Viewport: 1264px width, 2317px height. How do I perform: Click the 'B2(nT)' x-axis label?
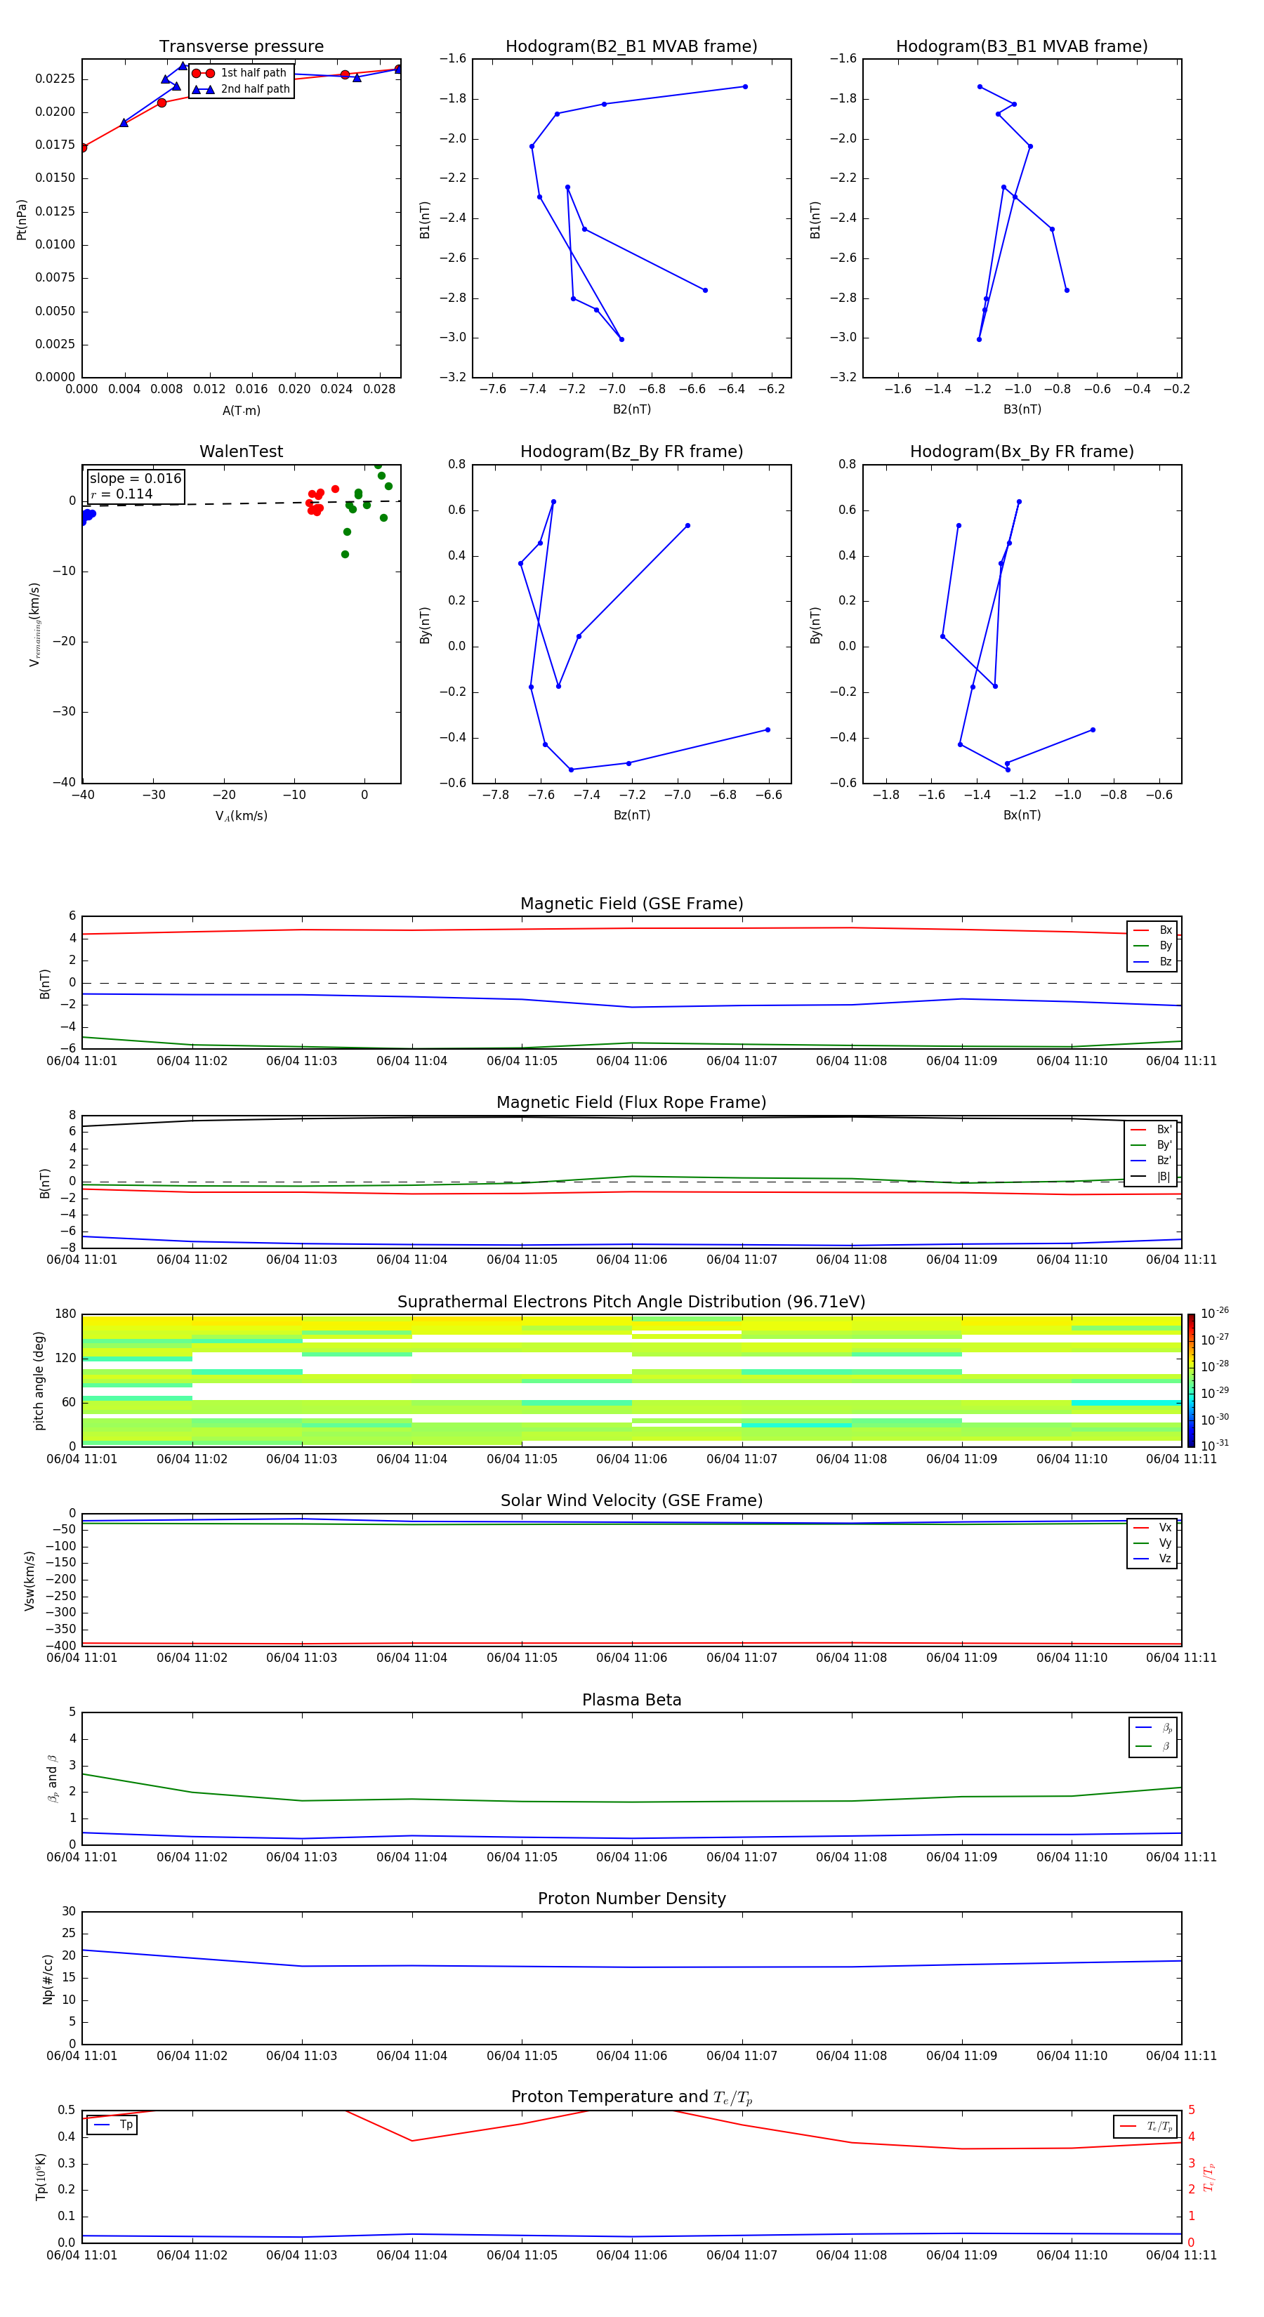pos(631,409)
